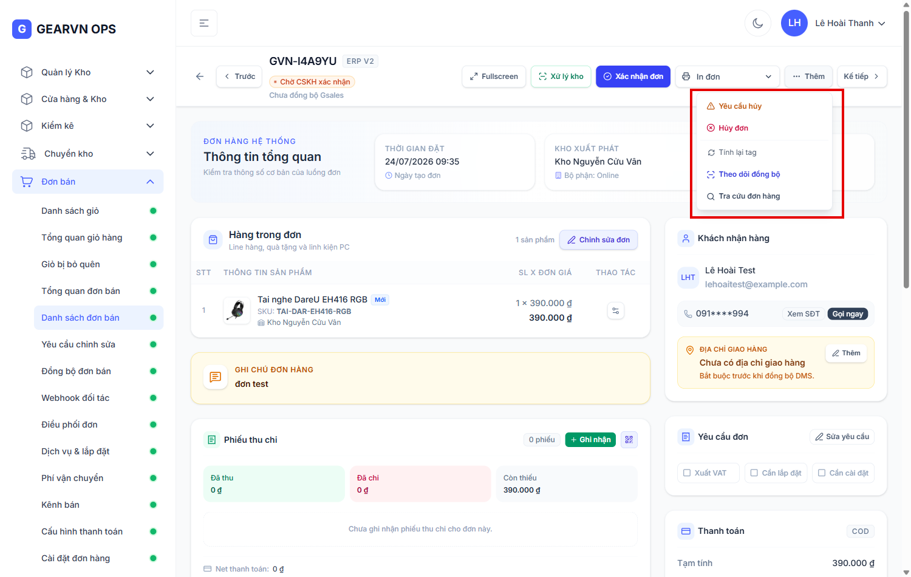Image resolution: width=911 pixels, height=577 pixels.
Task: Click the location pin icon in Địa chỉ giao hàng
Action: [690, 350]
